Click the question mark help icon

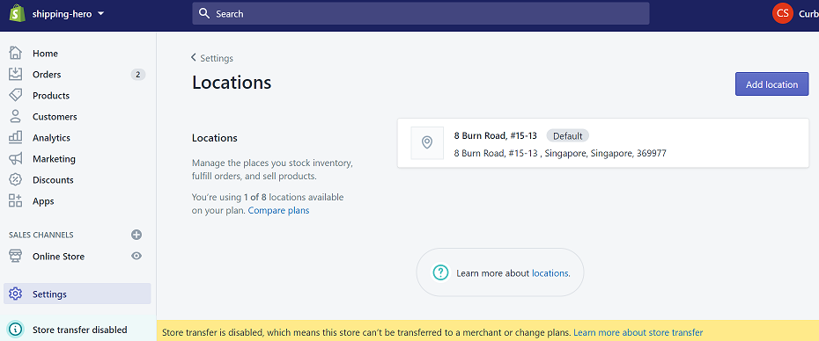click(441, 272)
